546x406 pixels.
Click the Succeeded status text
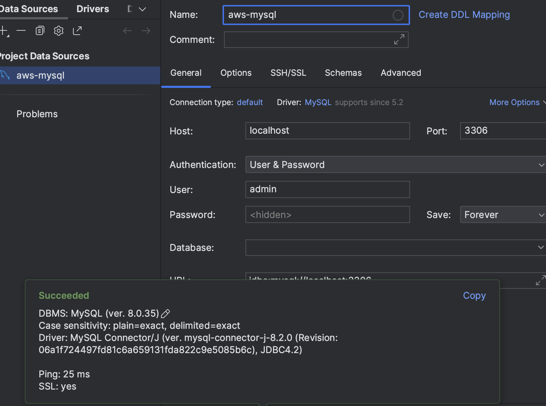[x=64, y=296]
